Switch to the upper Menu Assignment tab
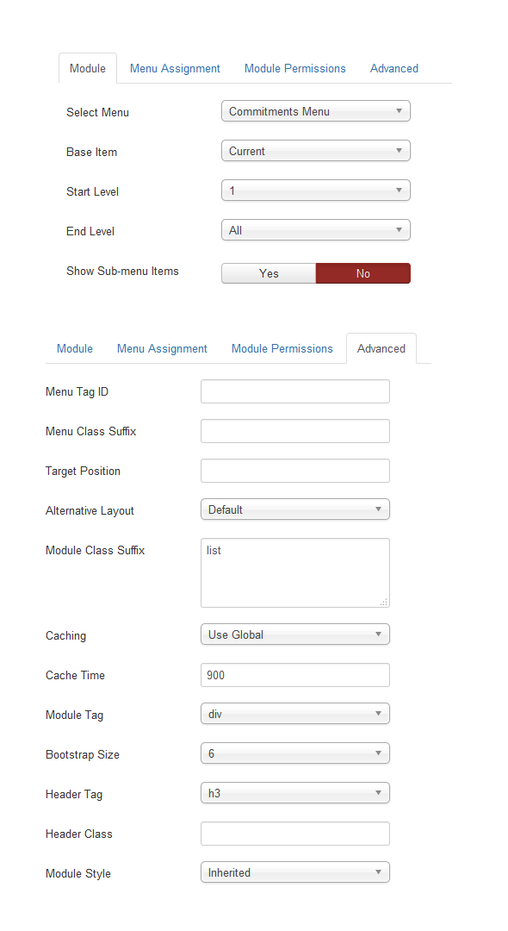The width and height of the screenshot is (508, 931). (175, 68)
